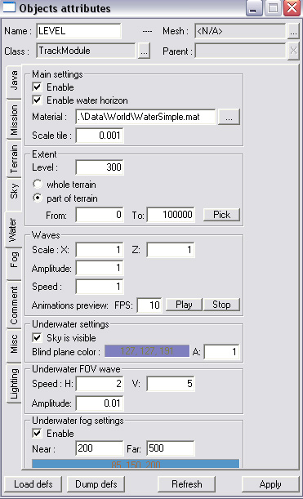
Task: Click the To field showing 100000
Action: pos(171,215)
